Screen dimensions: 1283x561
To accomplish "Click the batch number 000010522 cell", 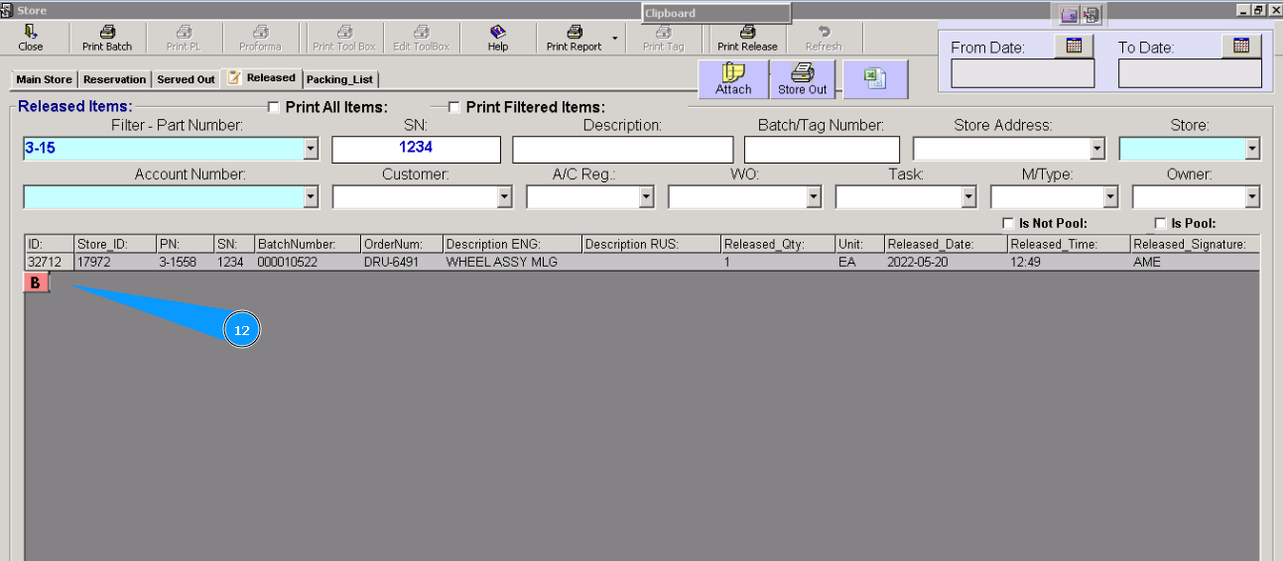I will (x=308, y=263).
